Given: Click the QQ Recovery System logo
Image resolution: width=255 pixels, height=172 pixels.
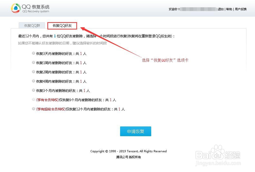Looking at the screenshot, I should click(29, 8).
